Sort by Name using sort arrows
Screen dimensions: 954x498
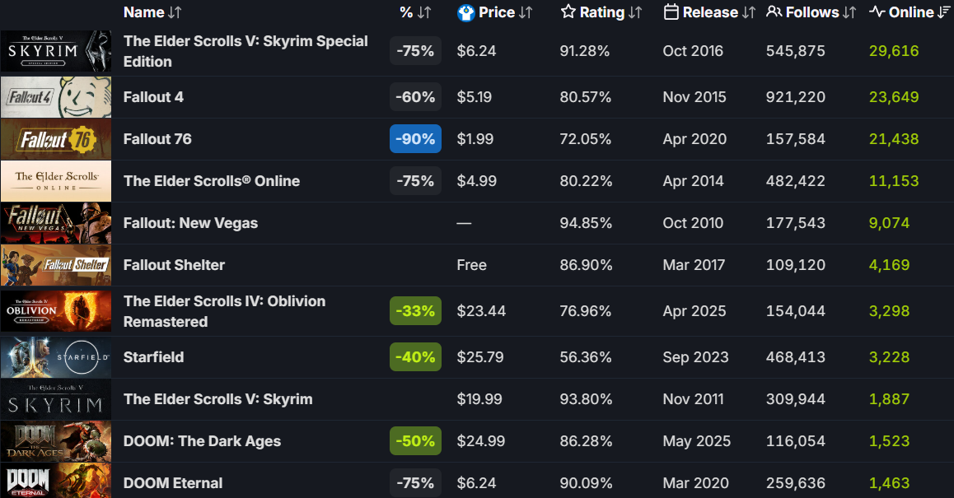pyautogui.click(x=175, y=12)
